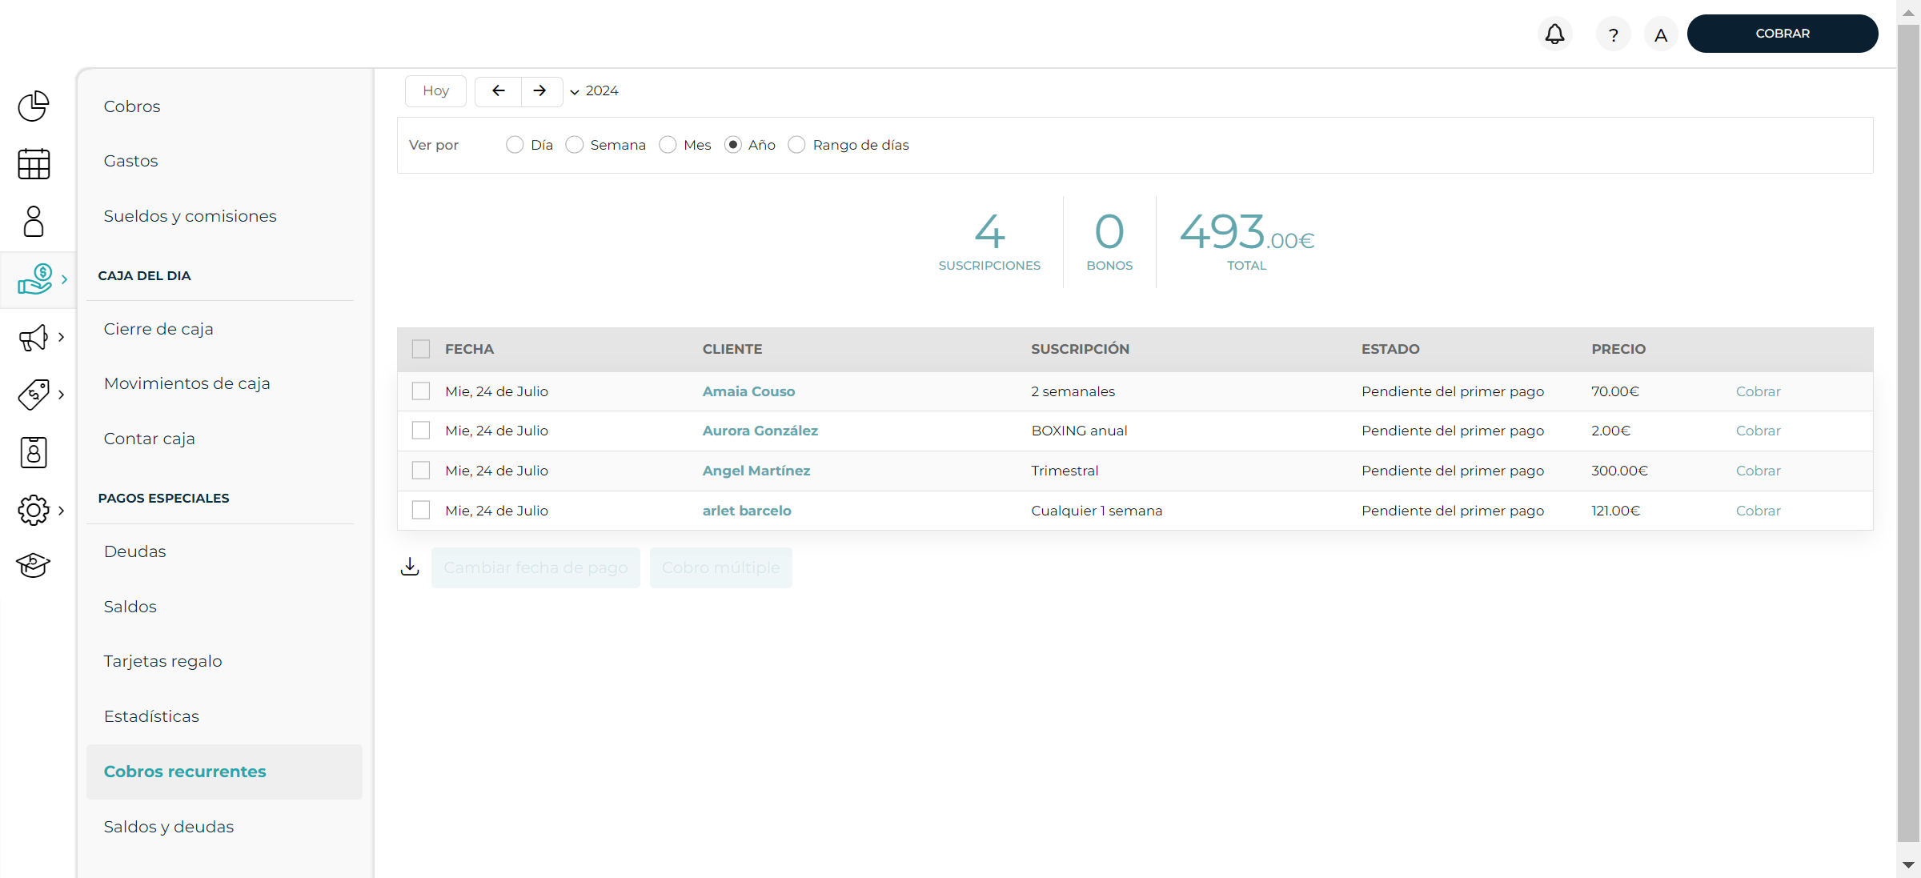Open the help question mark icon
Screen dimensions: 1921x878
coord(1613,34)
